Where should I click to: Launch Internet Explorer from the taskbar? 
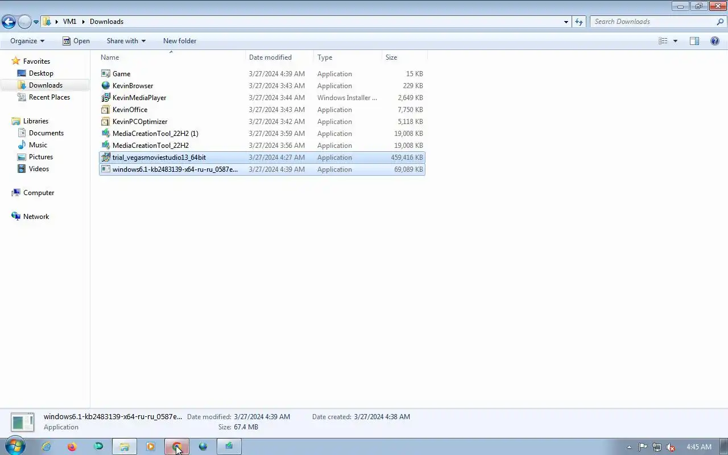pyautogui.click(x=46, y=447)
